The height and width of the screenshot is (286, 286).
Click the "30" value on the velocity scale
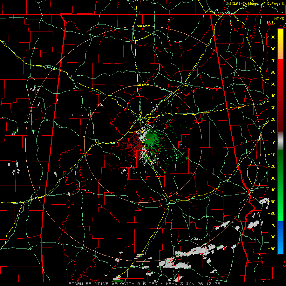273,108
